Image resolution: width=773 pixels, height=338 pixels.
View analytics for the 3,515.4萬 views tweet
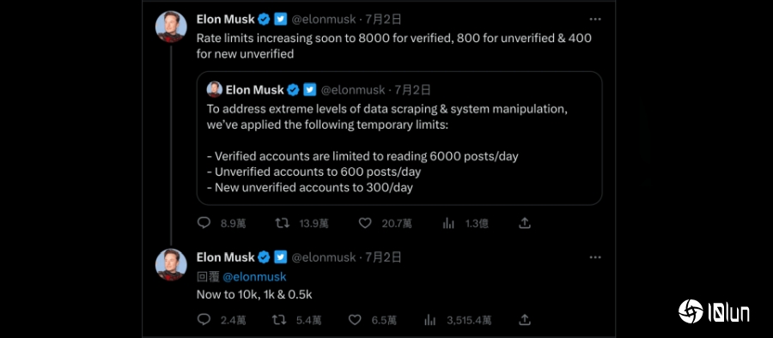pyautogui.click(x=430, y=320)
